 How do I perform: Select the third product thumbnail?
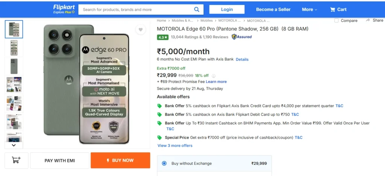(x=14, y=66)
